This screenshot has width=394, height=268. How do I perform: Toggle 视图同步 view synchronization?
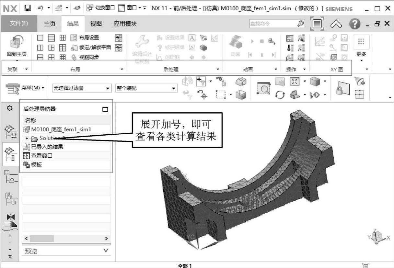pyautogui.click(x=85, y=57)
